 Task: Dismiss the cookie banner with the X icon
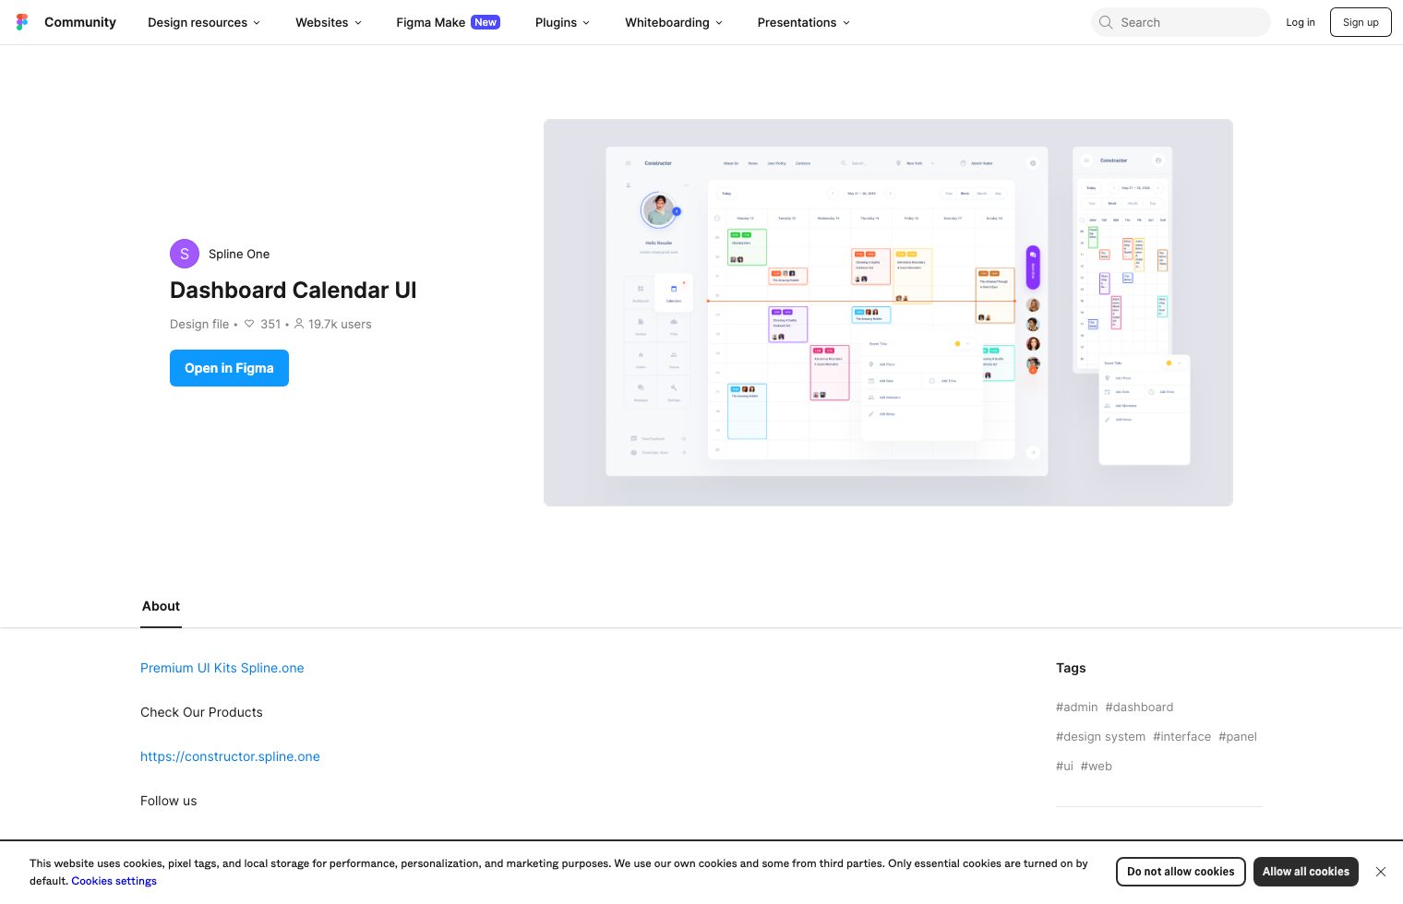point(1381,872)
